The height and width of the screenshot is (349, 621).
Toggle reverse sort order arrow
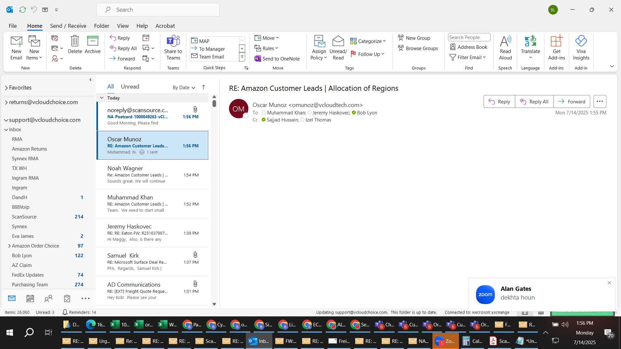click(x=203, y=87)
